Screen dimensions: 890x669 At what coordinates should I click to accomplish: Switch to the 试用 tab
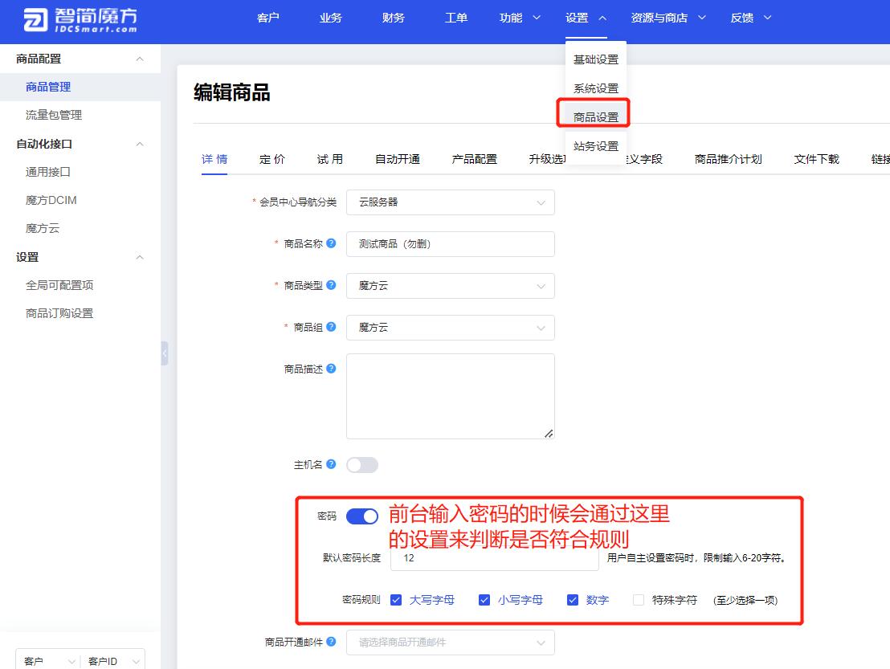[330, 160]
